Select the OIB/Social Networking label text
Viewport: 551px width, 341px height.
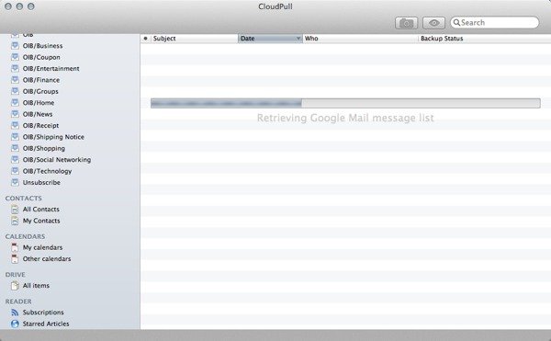pos(57,160)
